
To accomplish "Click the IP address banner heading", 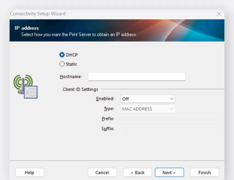I will point(27,28).
